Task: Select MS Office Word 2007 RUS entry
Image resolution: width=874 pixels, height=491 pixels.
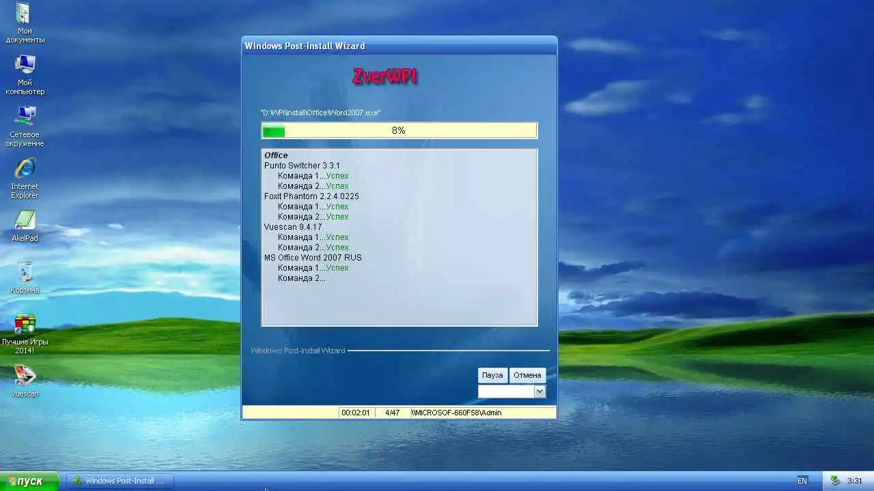Action: tap(313, 258)
